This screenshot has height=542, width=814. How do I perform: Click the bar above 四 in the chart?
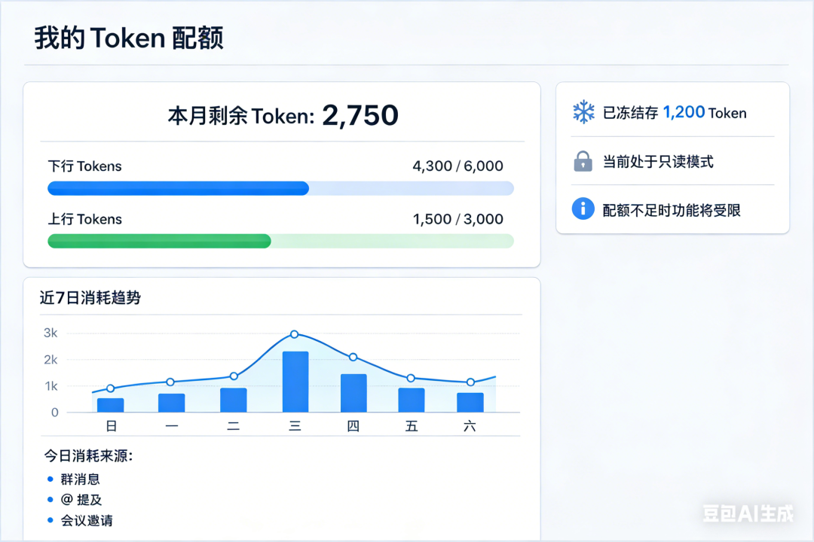tap(353, 393)
